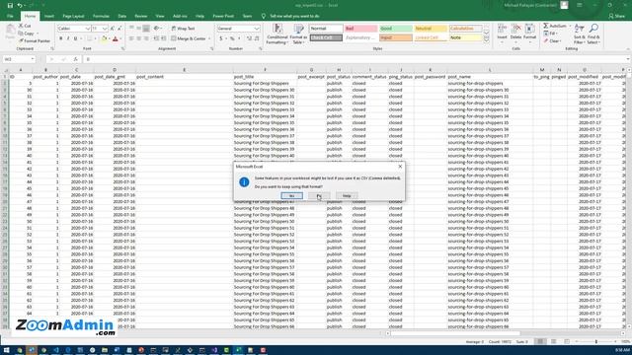Apply the Good cell style
The width and height of the screenshot is (632, 355).
(396, 29)
